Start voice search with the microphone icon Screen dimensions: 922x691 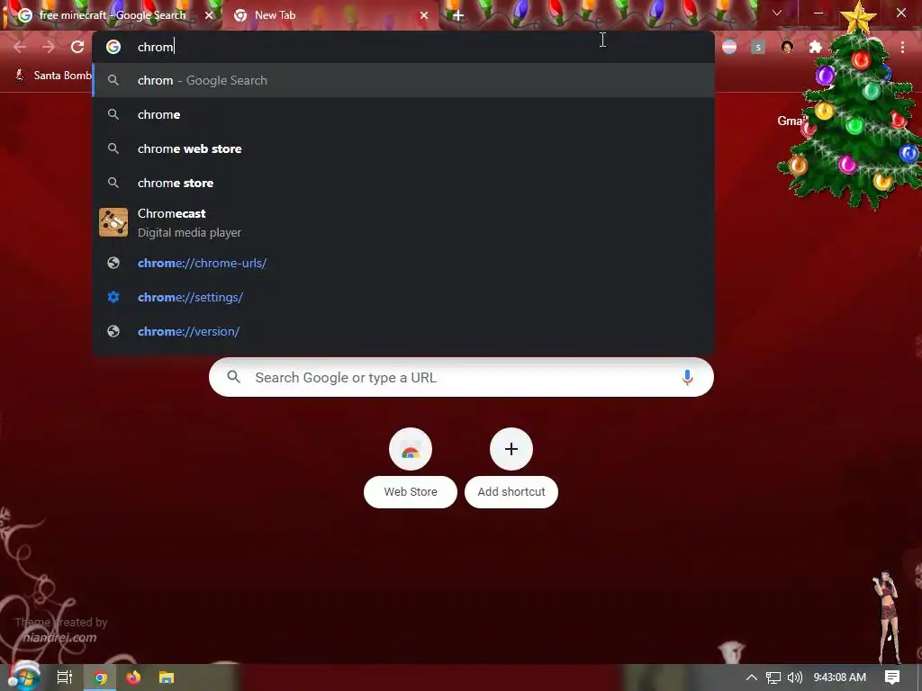[687, 377]
